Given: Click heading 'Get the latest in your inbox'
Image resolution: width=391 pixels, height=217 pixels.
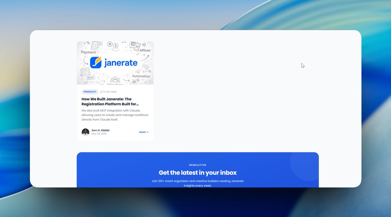Looking at the screenshot, I should pyautogui.click(x=198, y=173).
